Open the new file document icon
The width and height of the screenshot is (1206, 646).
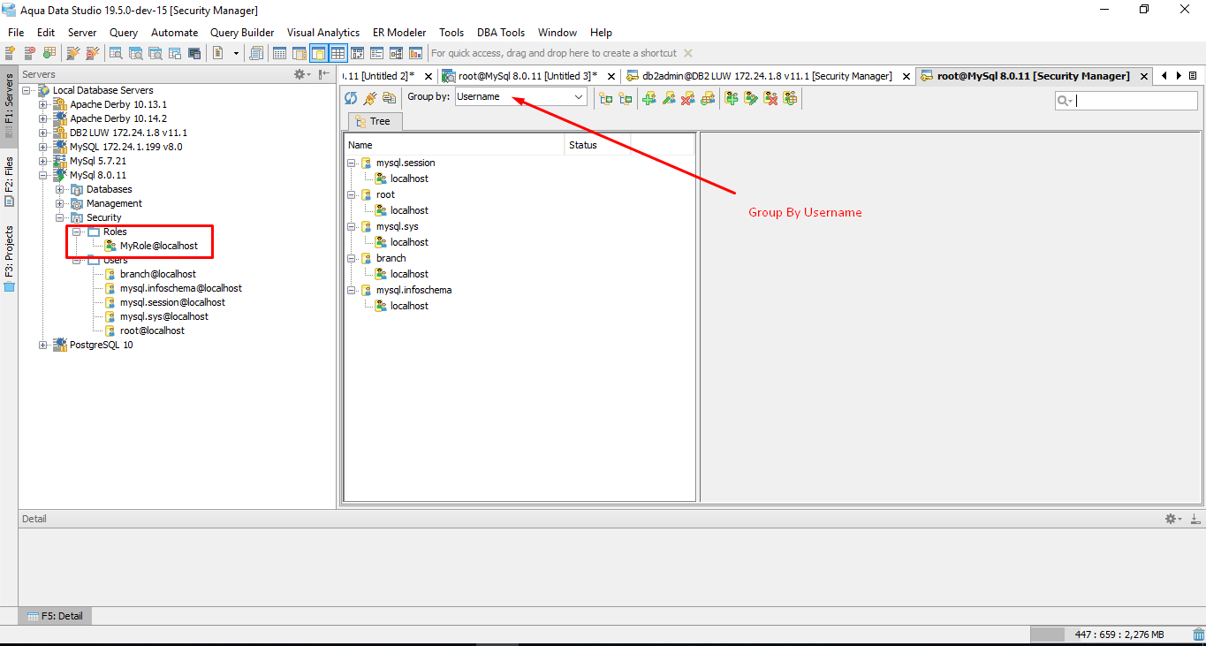(218, 53)
